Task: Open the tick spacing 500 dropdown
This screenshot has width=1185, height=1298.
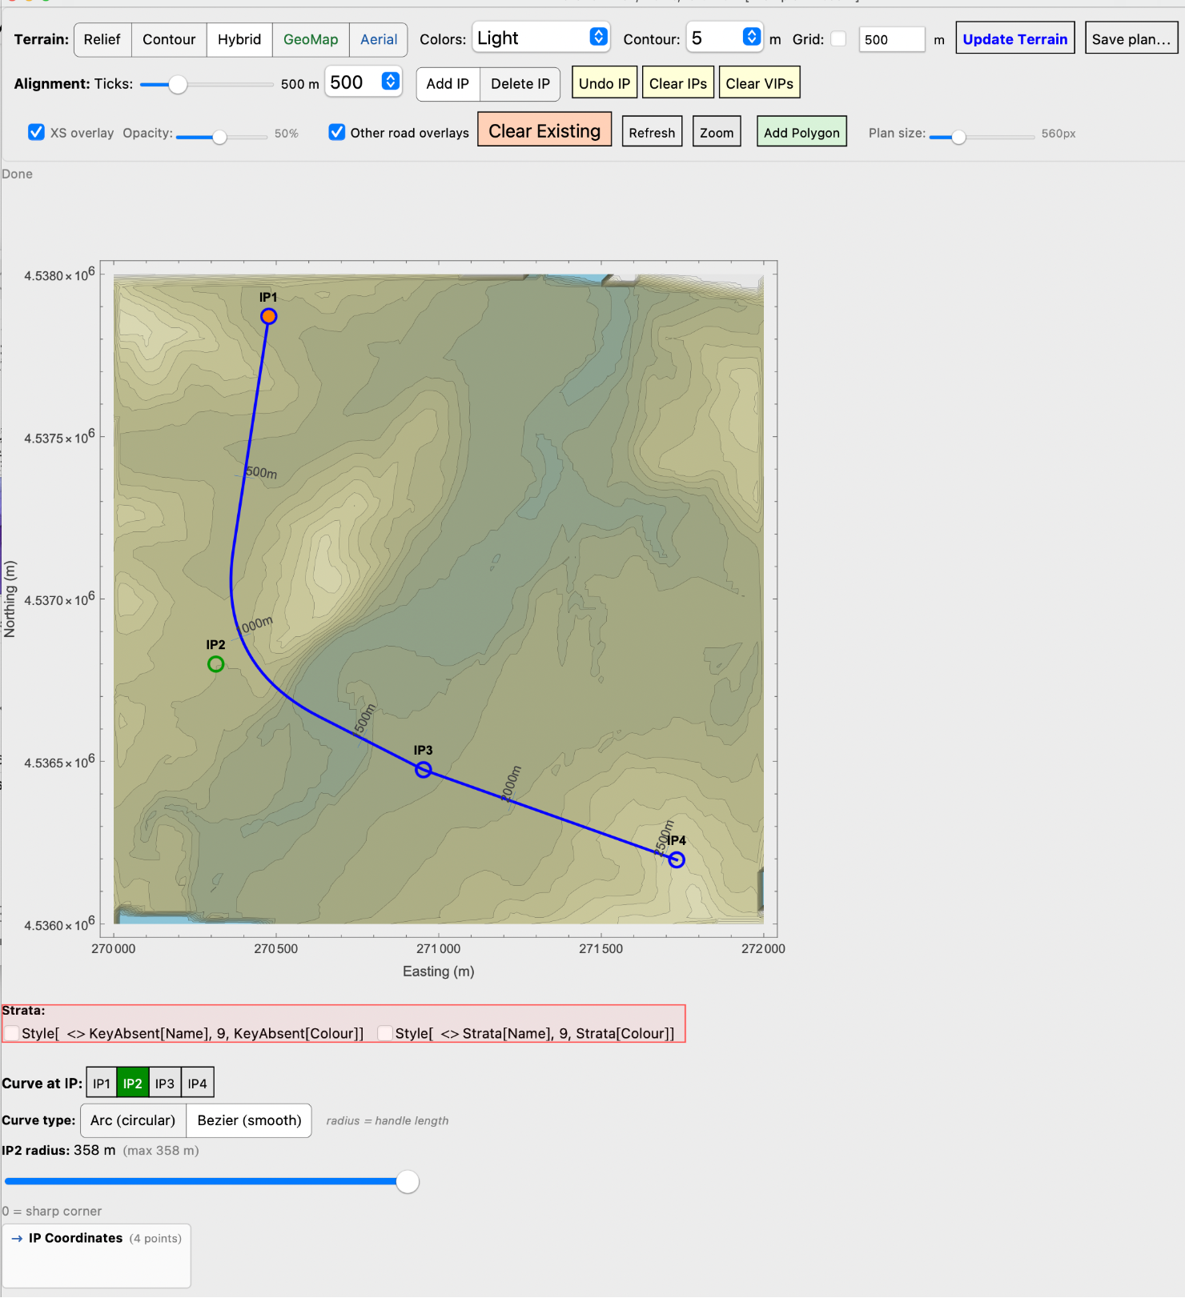Action: pos(363,82)
